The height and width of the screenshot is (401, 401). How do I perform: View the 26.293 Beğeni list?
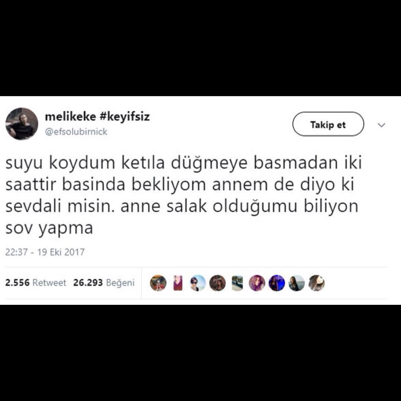pyautogui.click(x=104, y=283)
